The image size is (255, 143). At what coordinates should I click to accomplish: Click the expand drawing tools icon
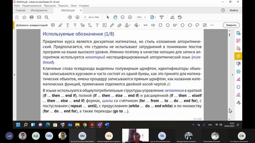(205, 25)
